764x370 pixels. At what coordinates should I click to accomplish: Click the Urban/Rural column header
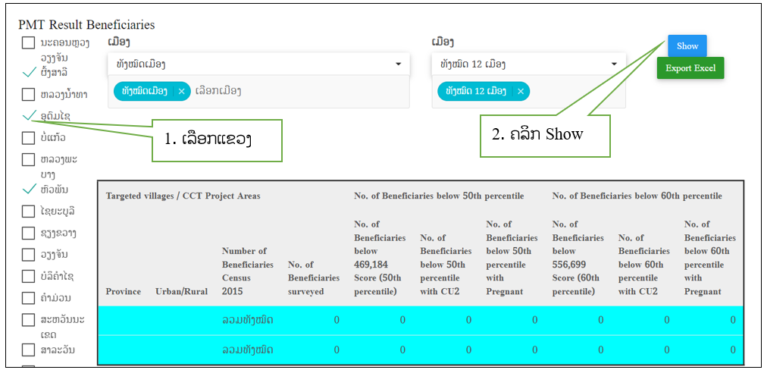coord(180,291)
